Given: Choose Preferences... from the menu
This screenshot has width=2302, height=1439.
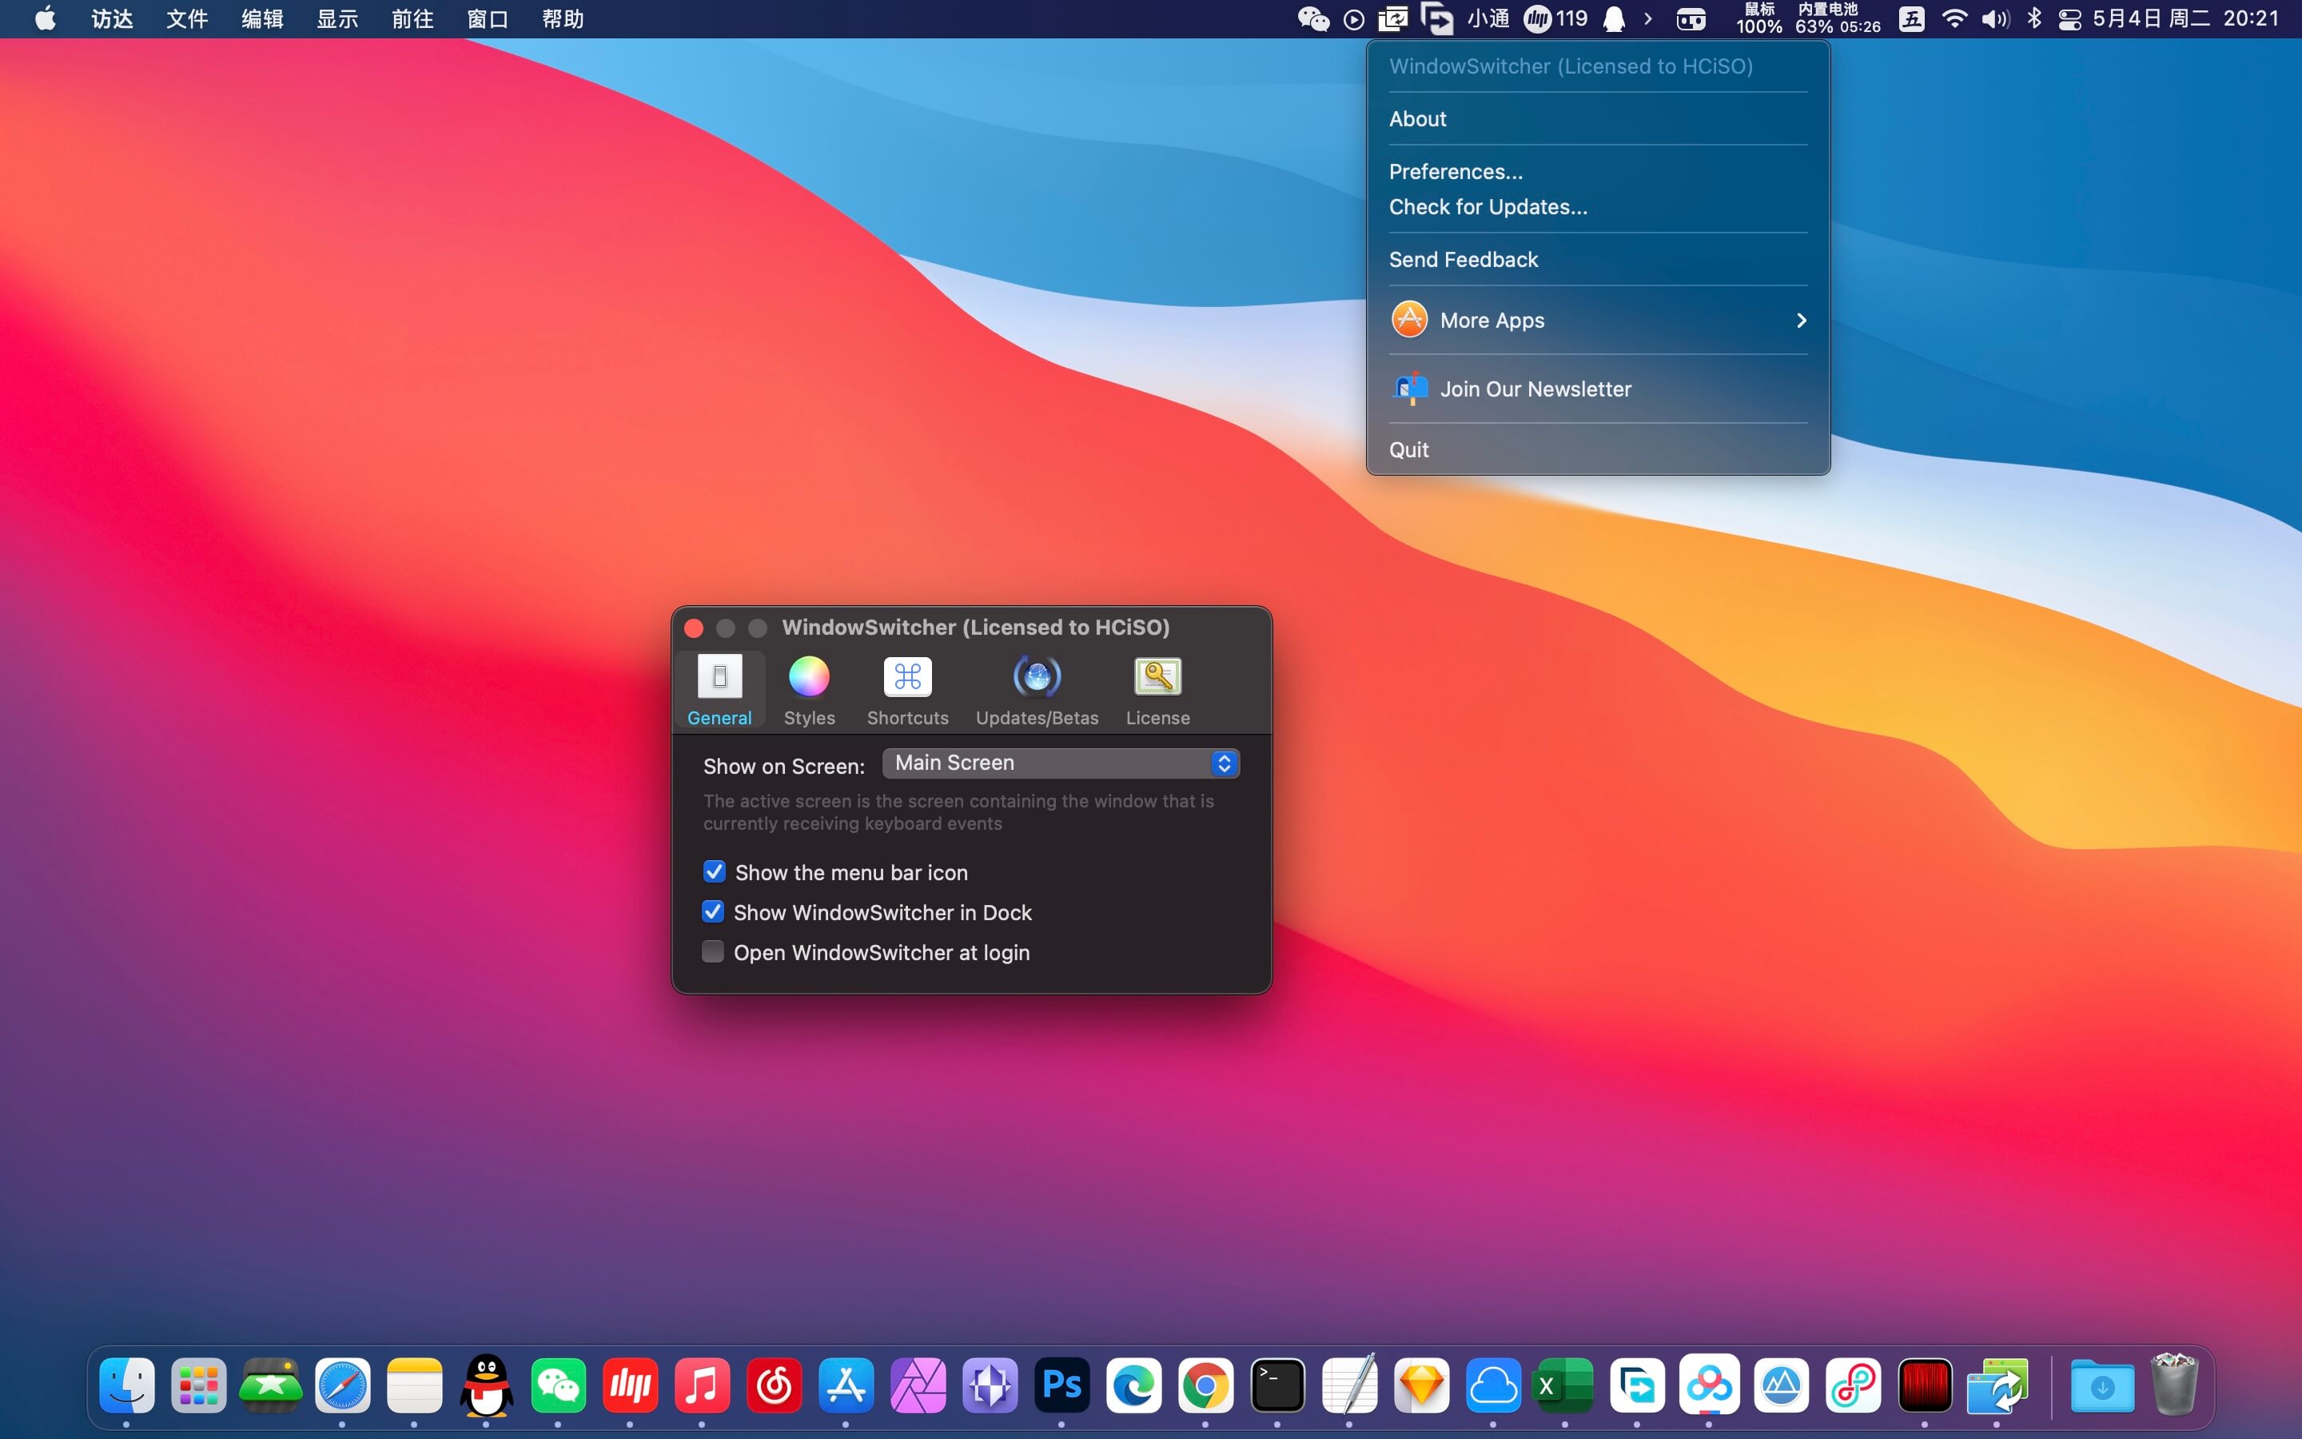Looking at the screenshot, I should (x=1598, y=171).
